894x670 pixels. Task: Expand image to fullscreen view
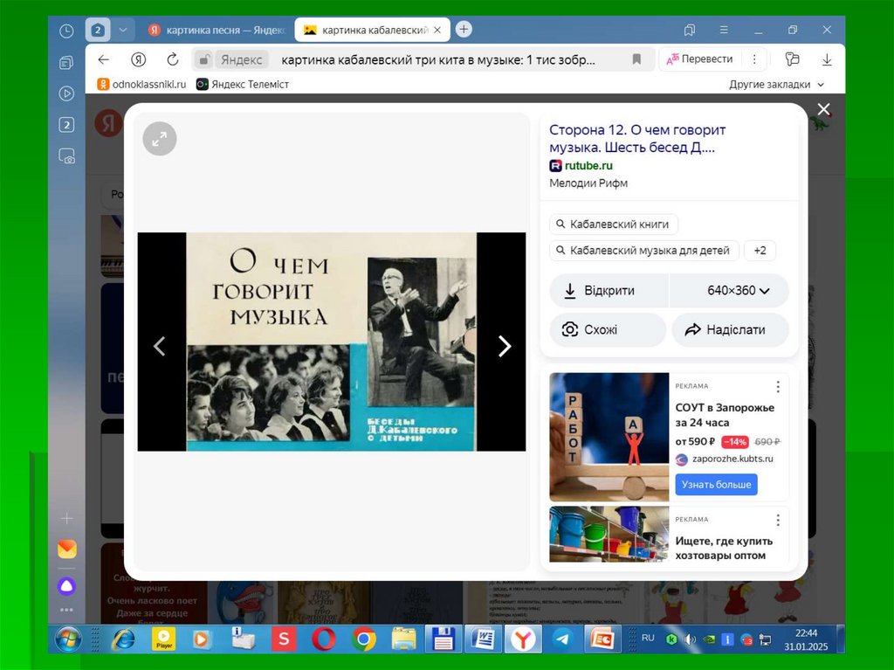(x=160, y=139)
